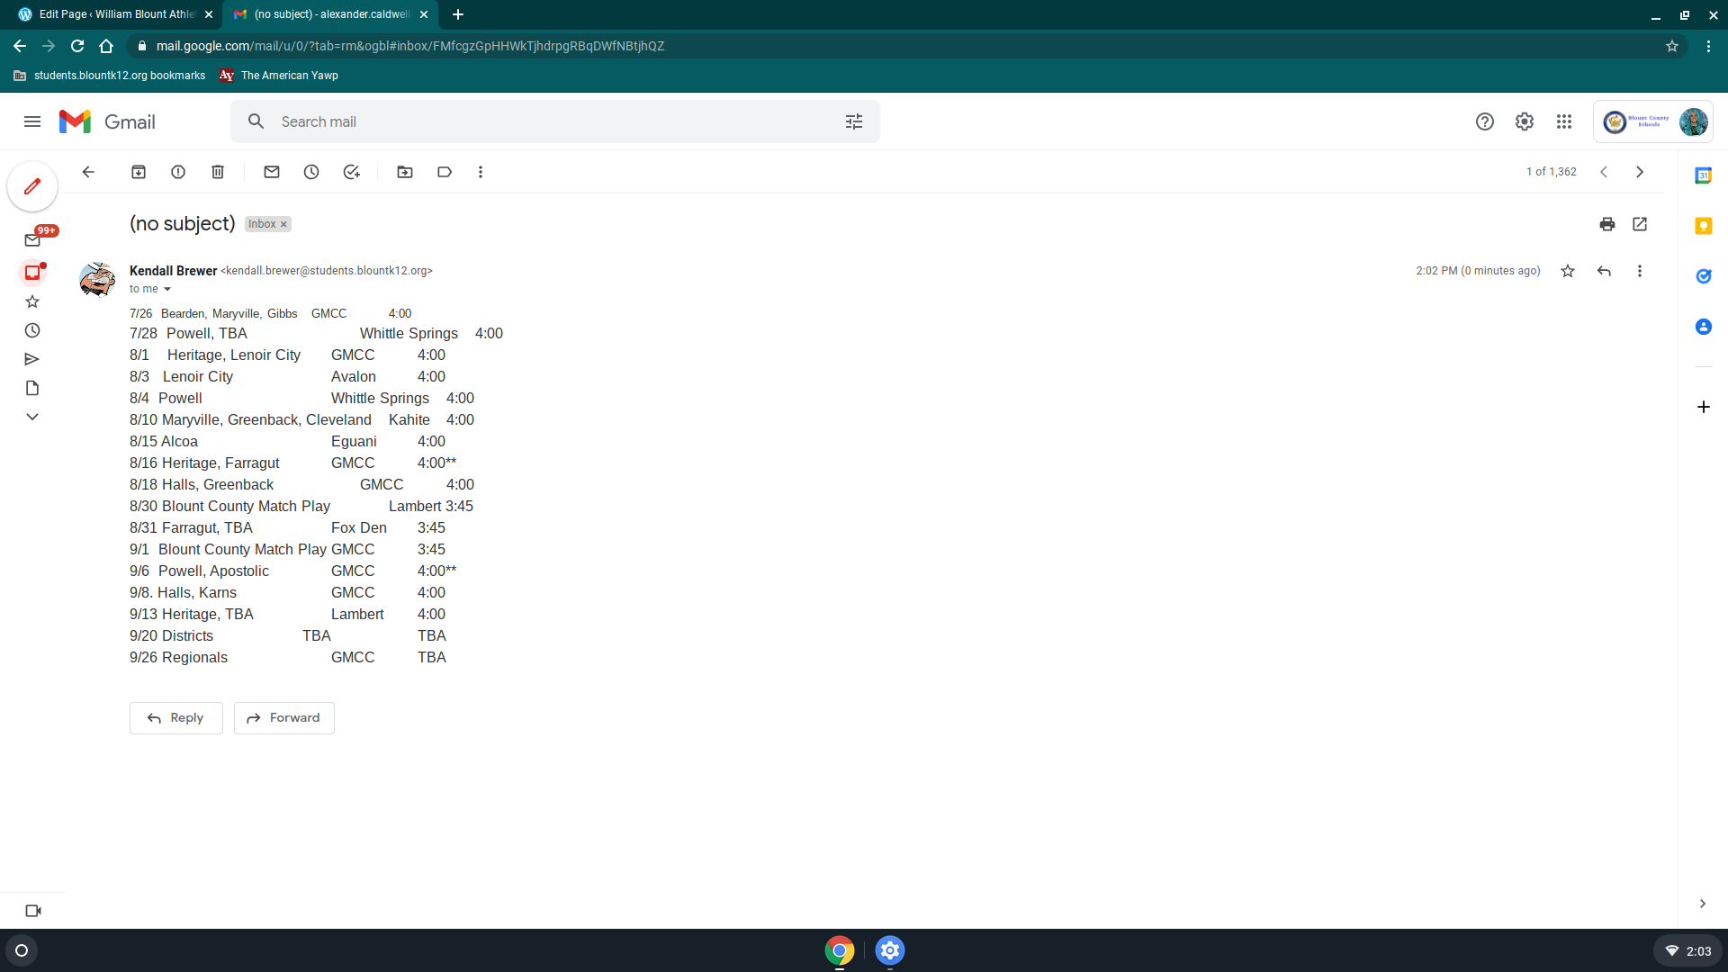The width and height of the screenshot is (1728, 972).
Task: Open the Move to folder menu
Action: tap(405, 172)
